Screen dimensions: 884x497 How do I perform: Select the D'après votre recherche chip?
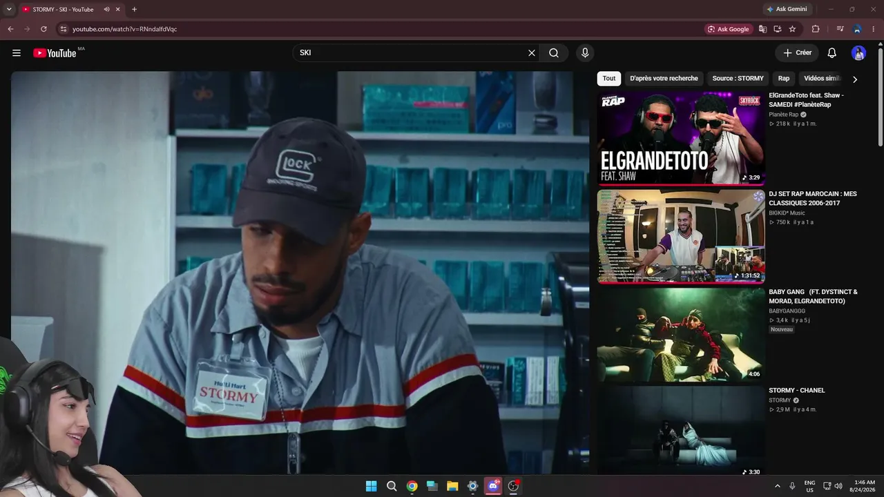tap(664, 79)
